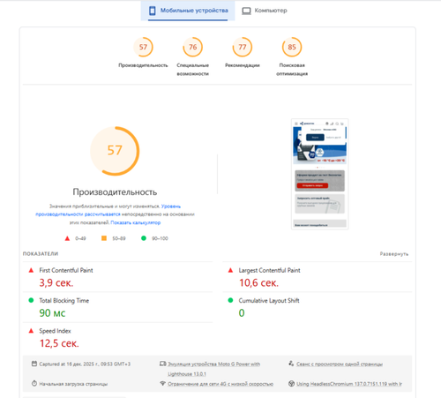Click the Wi-Fi icon beside Ограничение для сети
441x398 pixels.
click(x=163, y=384)
